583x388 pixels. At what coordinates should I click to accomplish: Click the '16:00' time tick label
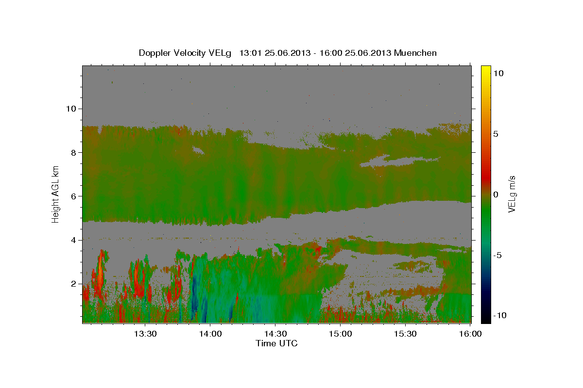click(x=470, y=334)
